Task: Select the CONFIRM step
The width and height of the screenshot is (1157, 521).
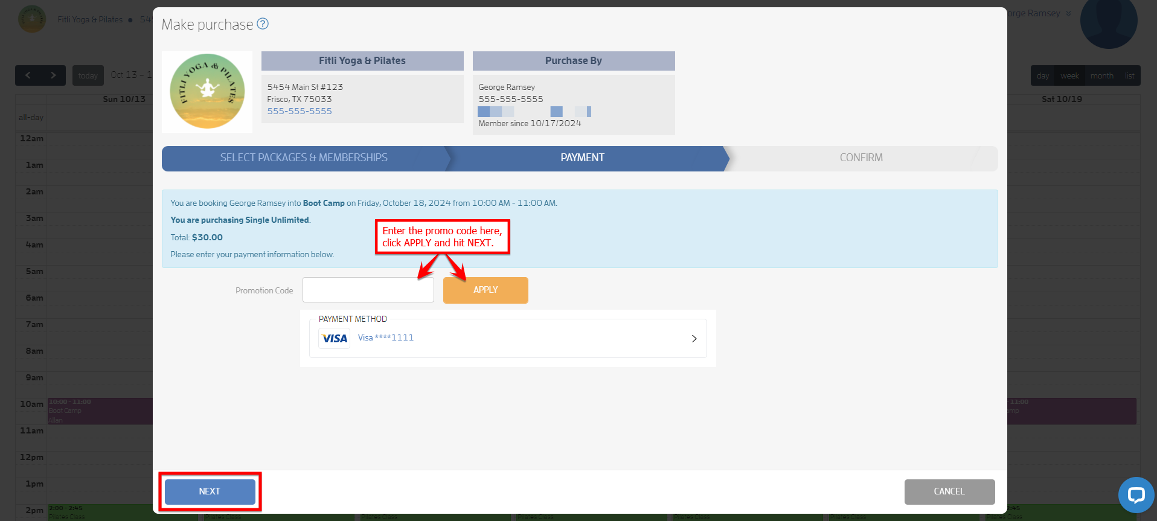Action: (861, 158)
